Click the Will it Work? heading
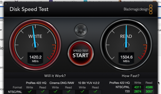Image resolution: width=161 pixels, height=94 pixels. [x=55, y=76]
